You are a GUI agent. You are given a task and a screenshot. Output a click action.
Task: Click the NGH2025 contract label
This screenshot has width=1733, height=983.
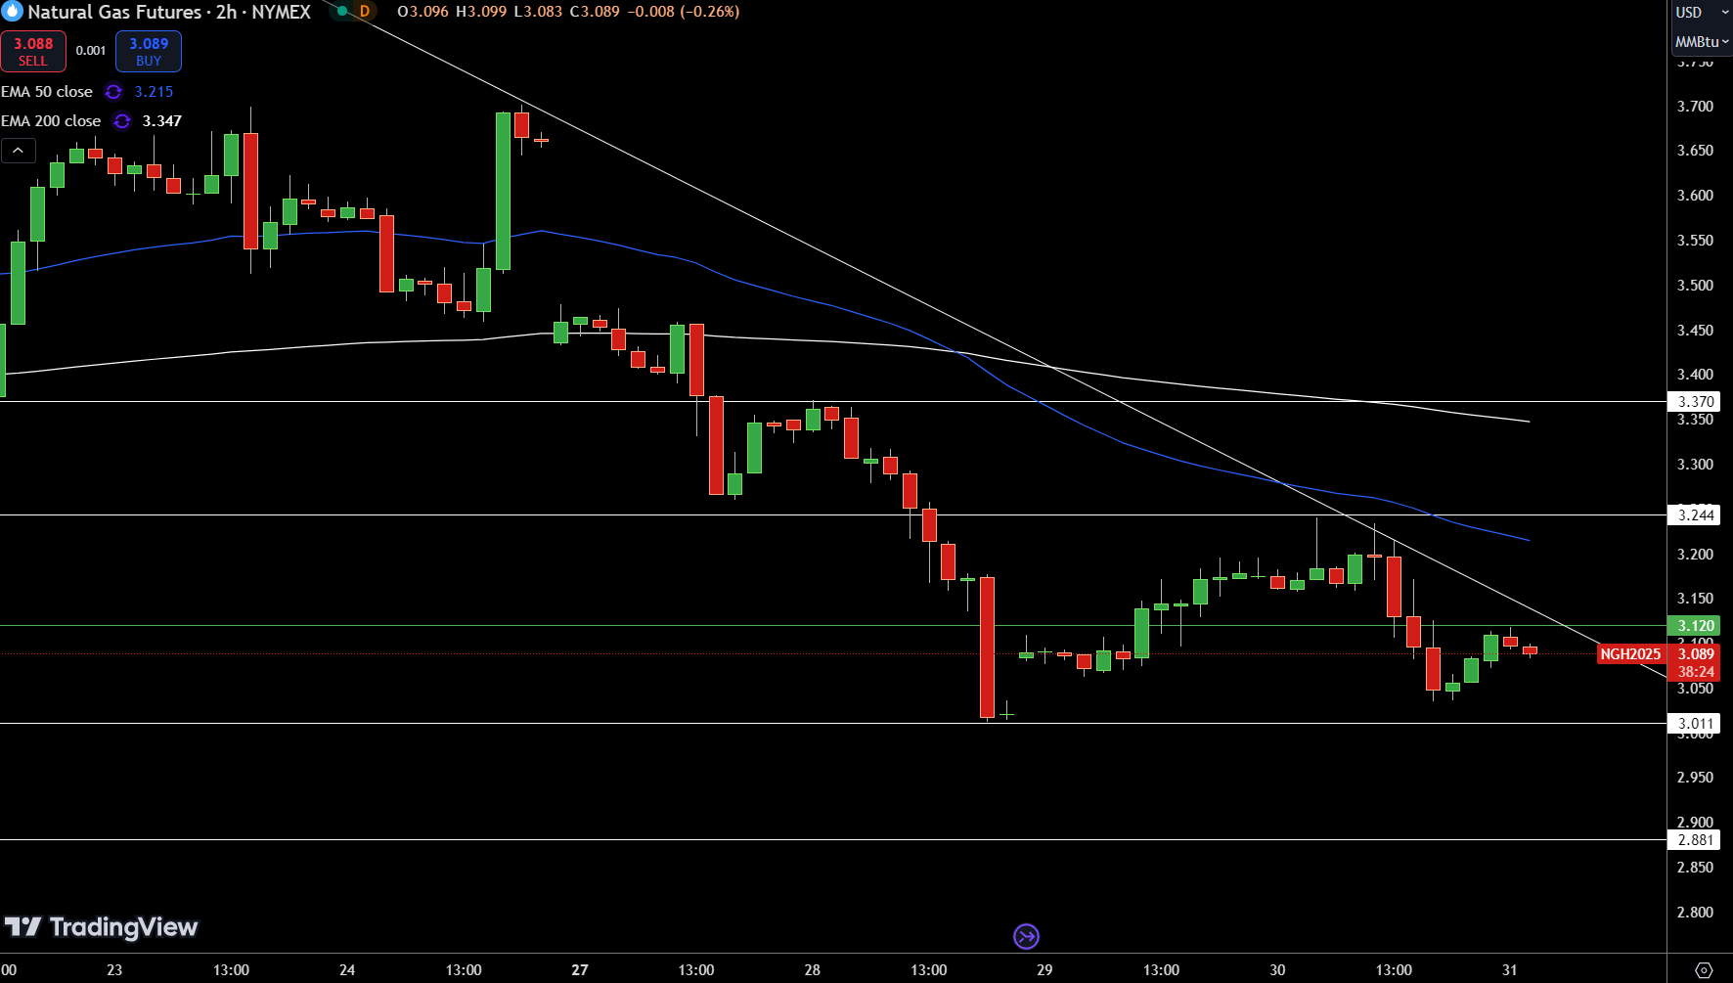click(1630, 654)
